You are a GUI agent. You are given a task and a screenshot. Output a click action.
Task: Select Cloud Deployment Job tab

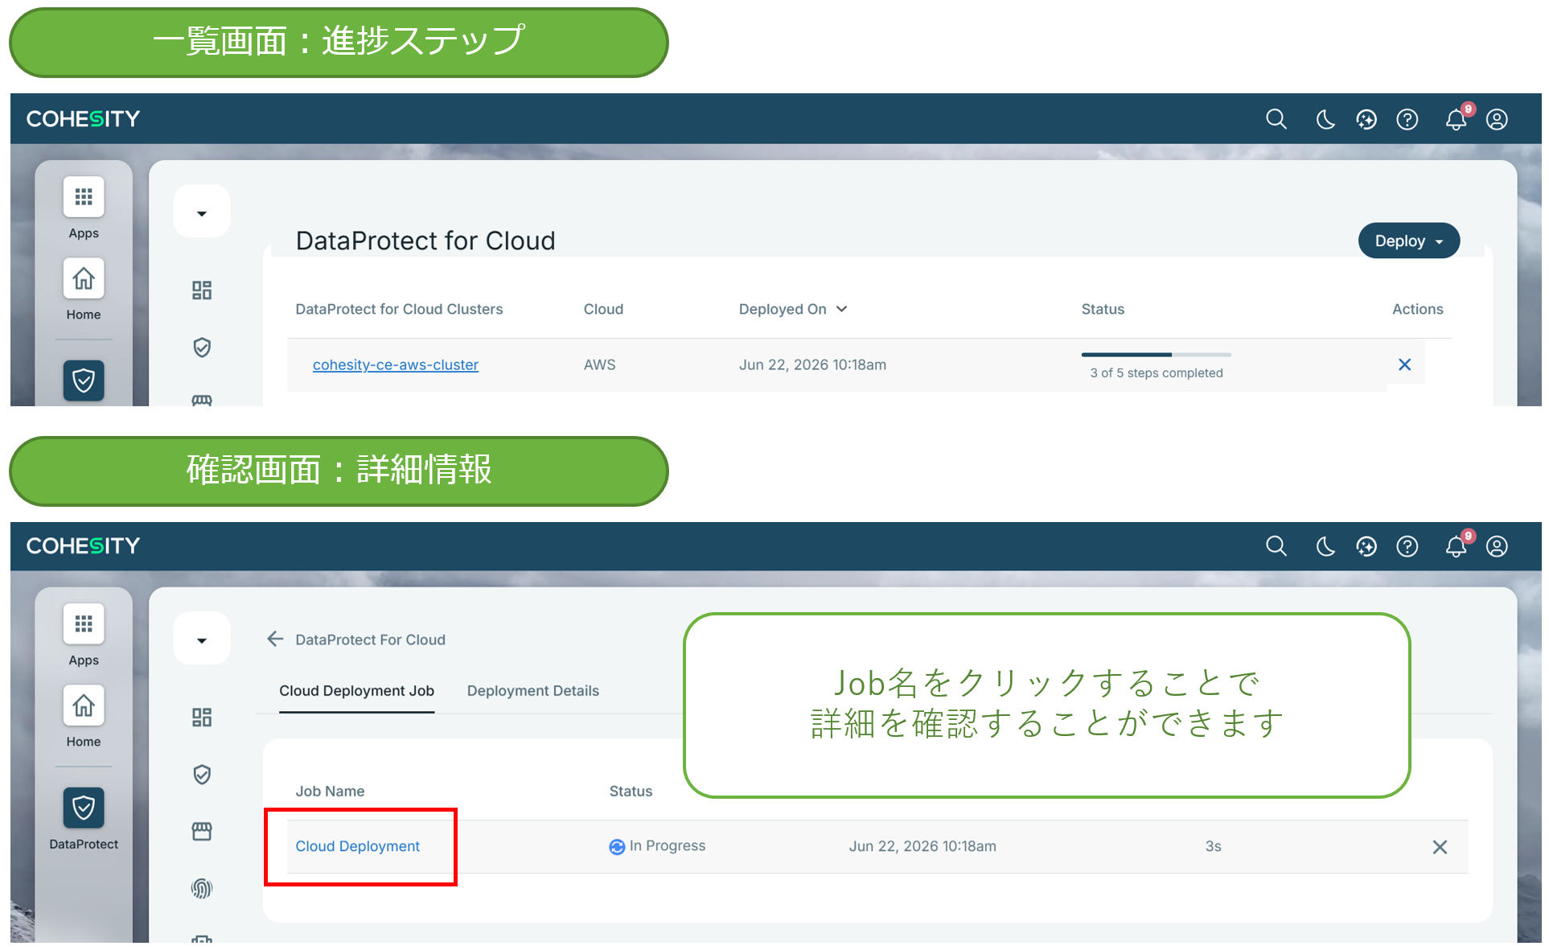(356, 690)
